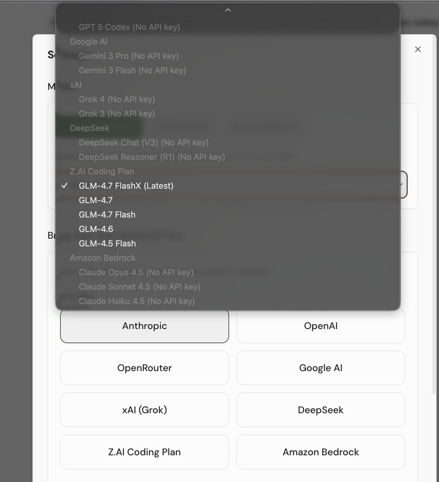Click the Google AI group header
Image resolution: width=439 pixels, height=482 pixels.
[x=88, y=41]
